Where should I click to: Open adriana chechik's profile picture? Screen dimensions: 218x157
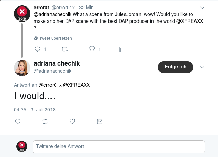22,68
